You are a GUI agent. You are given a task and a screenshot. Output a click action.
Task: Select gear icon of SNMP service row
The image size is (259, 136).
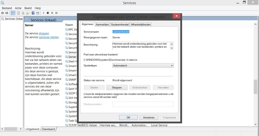coord(67,79)
